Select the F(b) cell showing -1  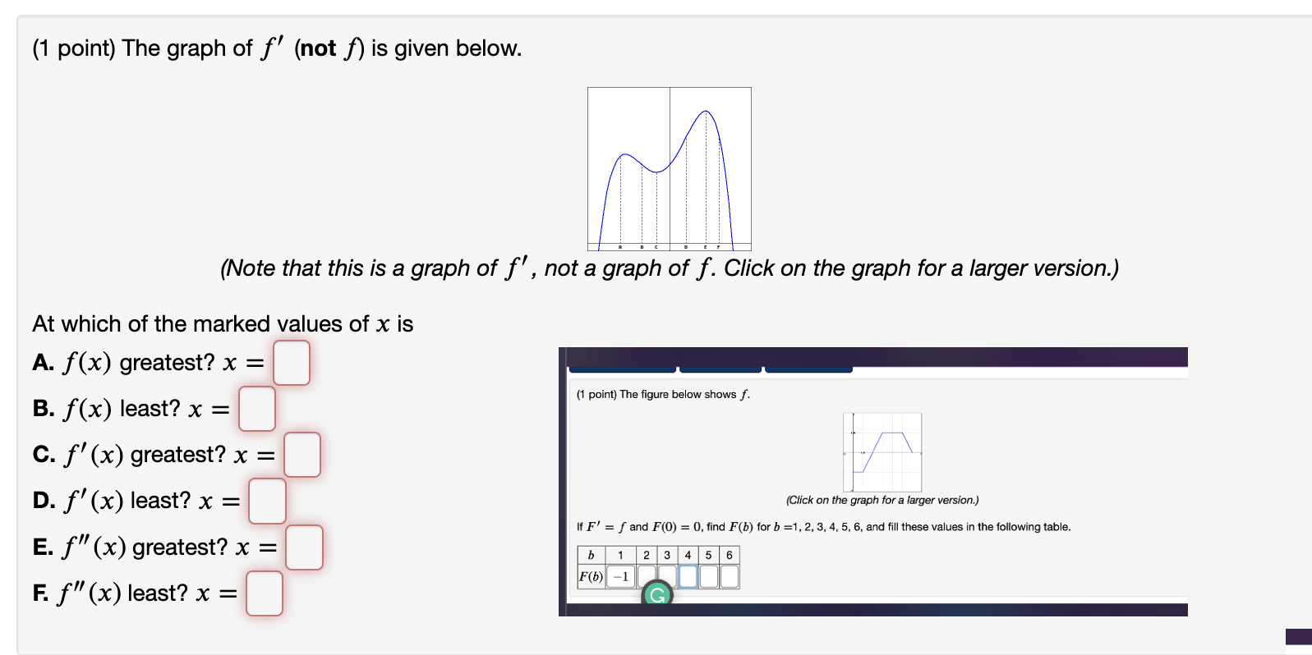tap(620, 575)
